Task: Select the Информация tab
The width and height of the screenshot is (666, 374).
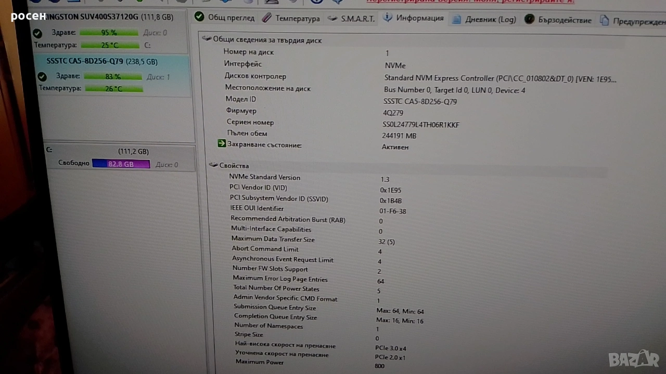Action: [414, 18]
